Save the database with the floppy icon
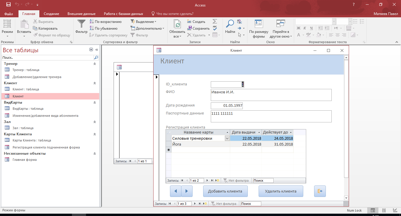 pos(8,5)
